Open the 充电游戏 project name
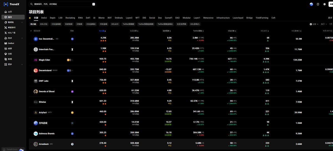Viewport: 333px width, 151px height. [43, 123]
